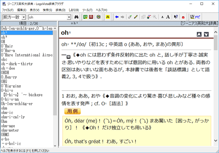Click the 用例 examples button

click(x=72, y=111)
